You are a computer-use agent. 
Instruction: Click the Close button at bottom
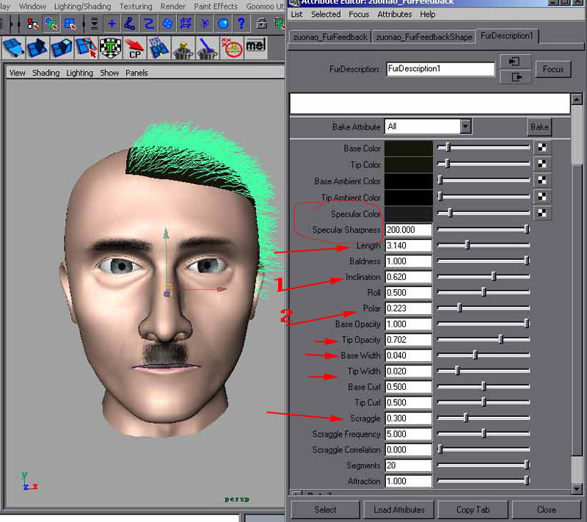click(x=546, y=510)
